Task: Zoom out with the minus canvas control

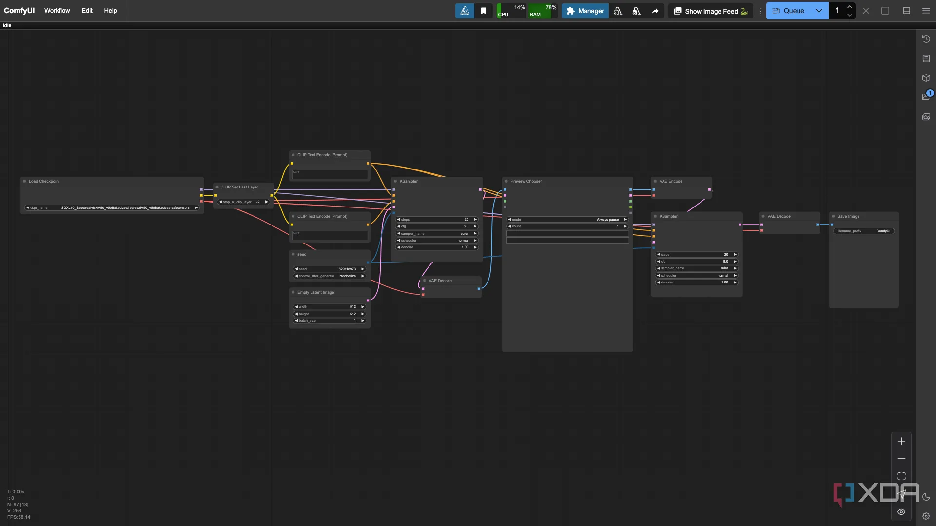Action: pos(901,459)
